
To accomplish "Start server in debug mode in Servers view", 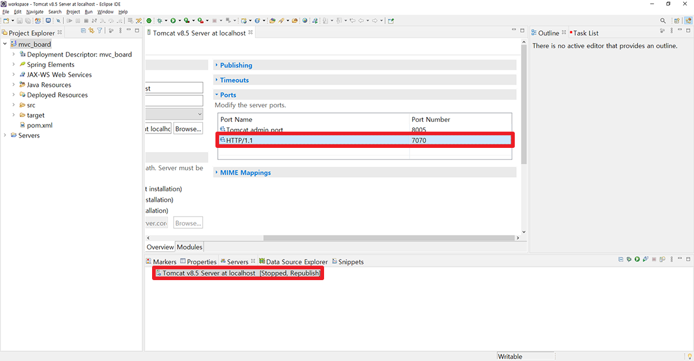I will point(629,259).
